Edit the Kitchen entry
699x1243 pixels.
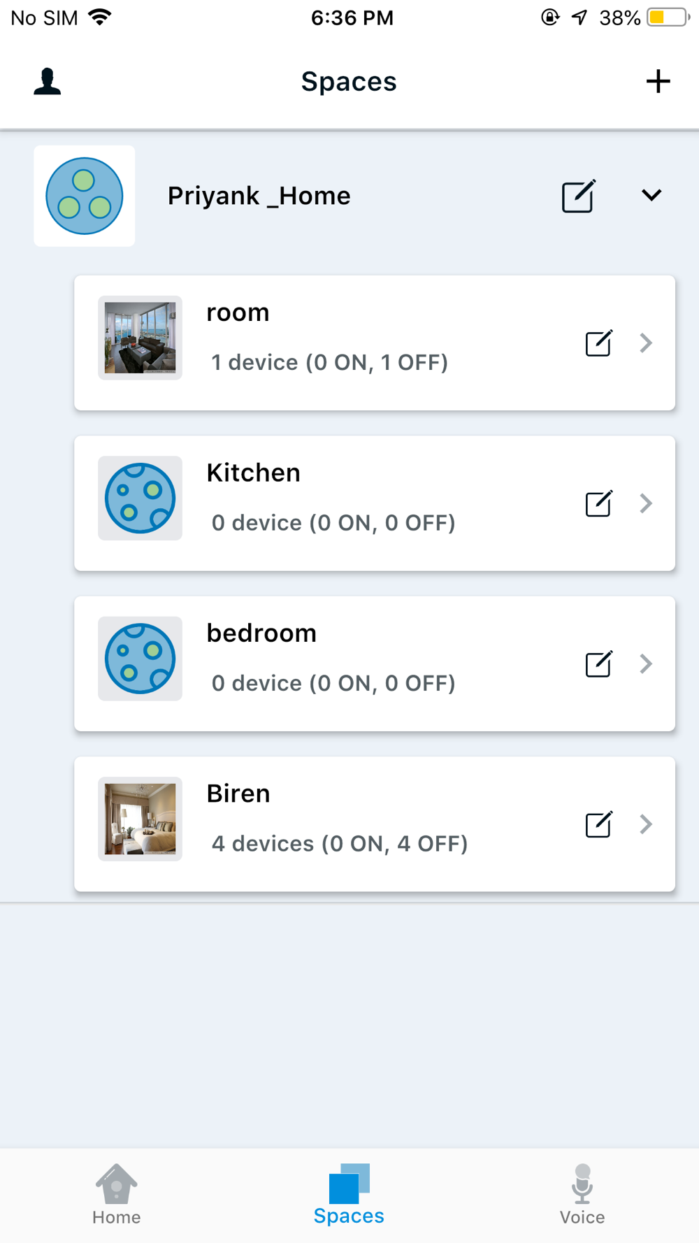(x=599, y=503)
